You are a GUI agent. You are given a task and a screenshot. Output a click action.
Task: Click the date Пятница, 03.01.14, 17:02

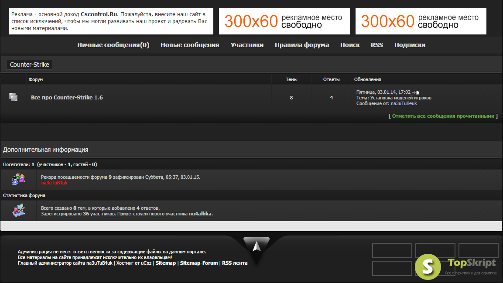(383, 92)
